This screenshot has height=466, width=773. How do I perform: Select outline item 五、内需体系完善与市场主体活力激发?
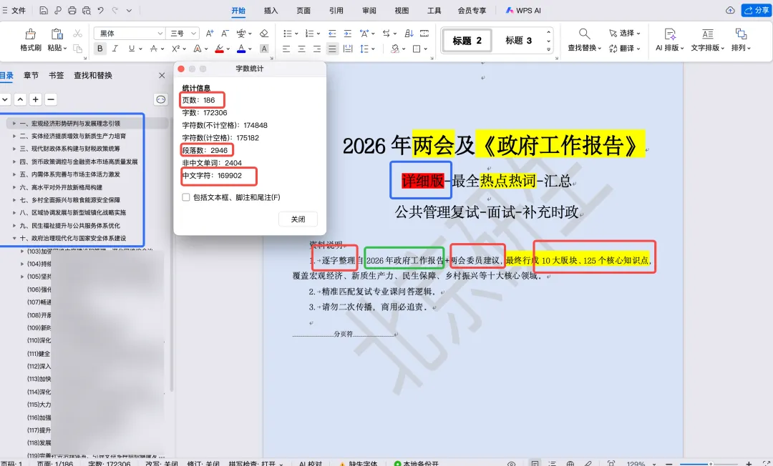(x=70, y=174)
